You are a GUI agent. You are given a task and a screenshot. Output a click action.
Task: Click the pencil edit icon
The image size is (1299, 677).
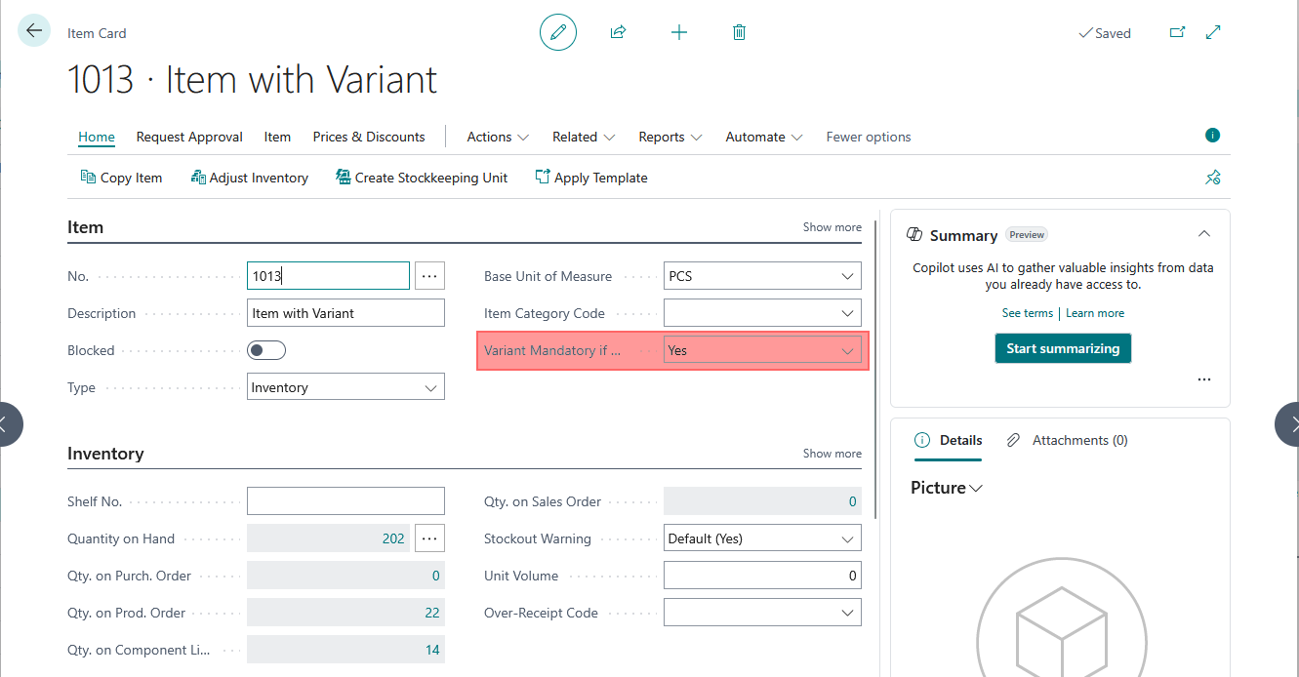click(x=558, y=32)
